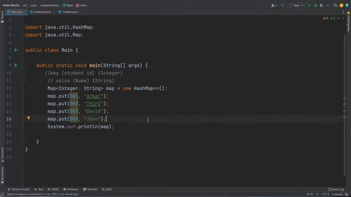
Task: Open the Terminal tool window
Action: tap(90, 189)
